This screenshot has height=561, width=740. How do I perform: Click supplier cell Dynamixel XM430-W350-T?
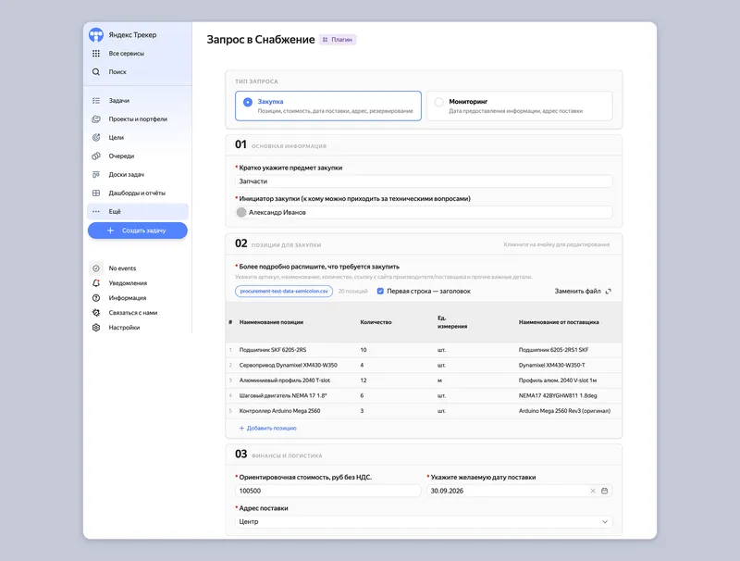coord(551,365)
